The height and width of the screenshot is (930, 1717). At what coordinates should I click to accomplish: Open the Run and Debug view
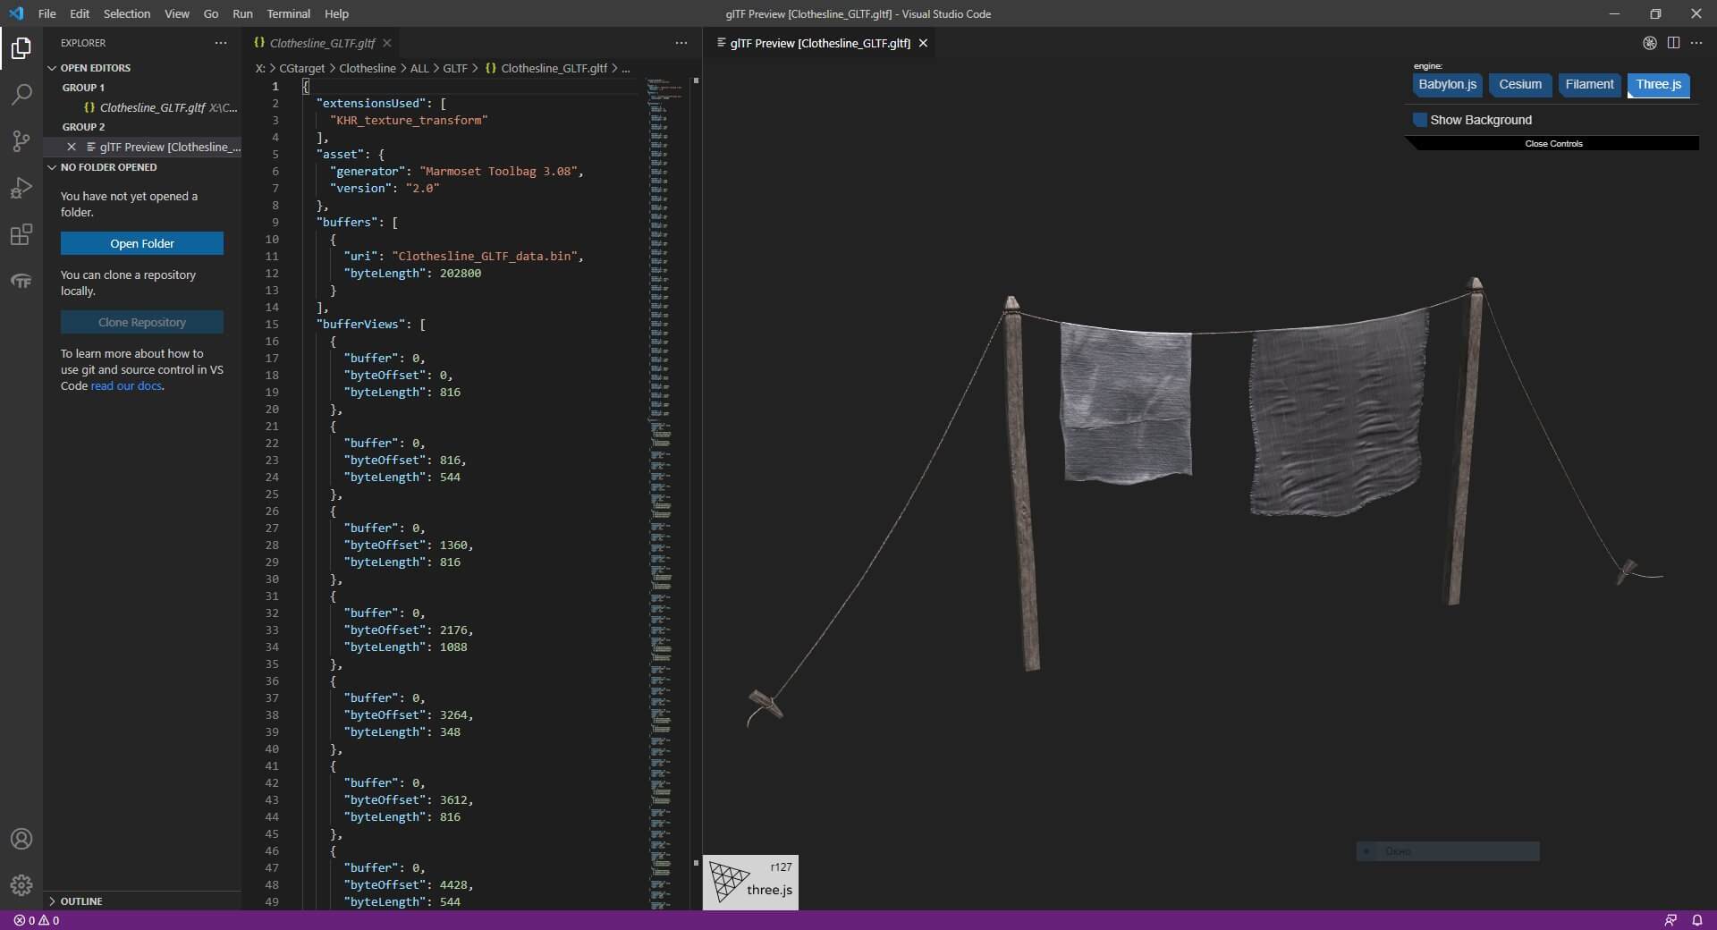(x=21, y=188)
